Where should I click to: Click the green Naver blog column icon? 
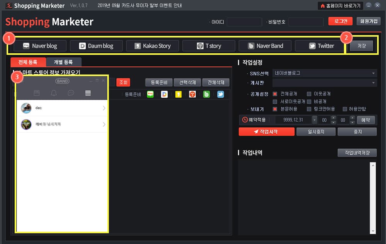150,94
